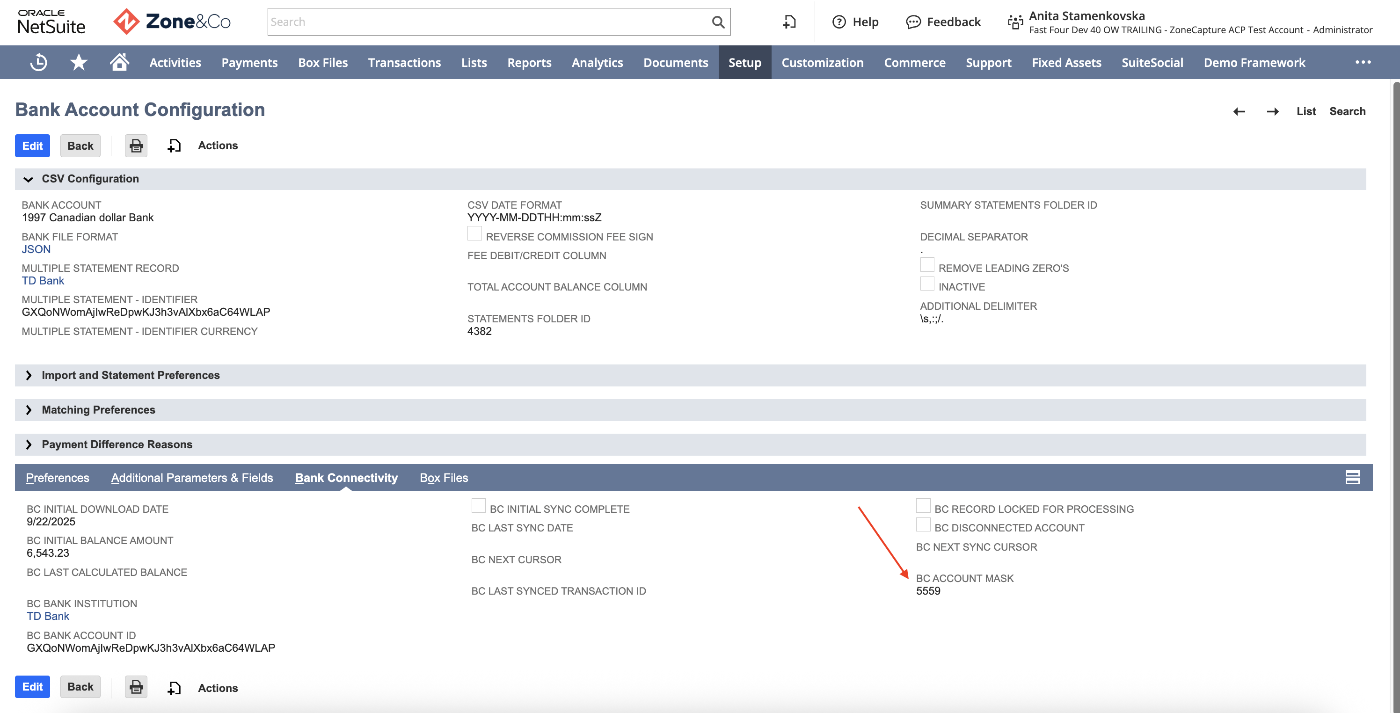Open the Recent Records clock icon
Screen dimensions: 1400x713
click(38, 63)
